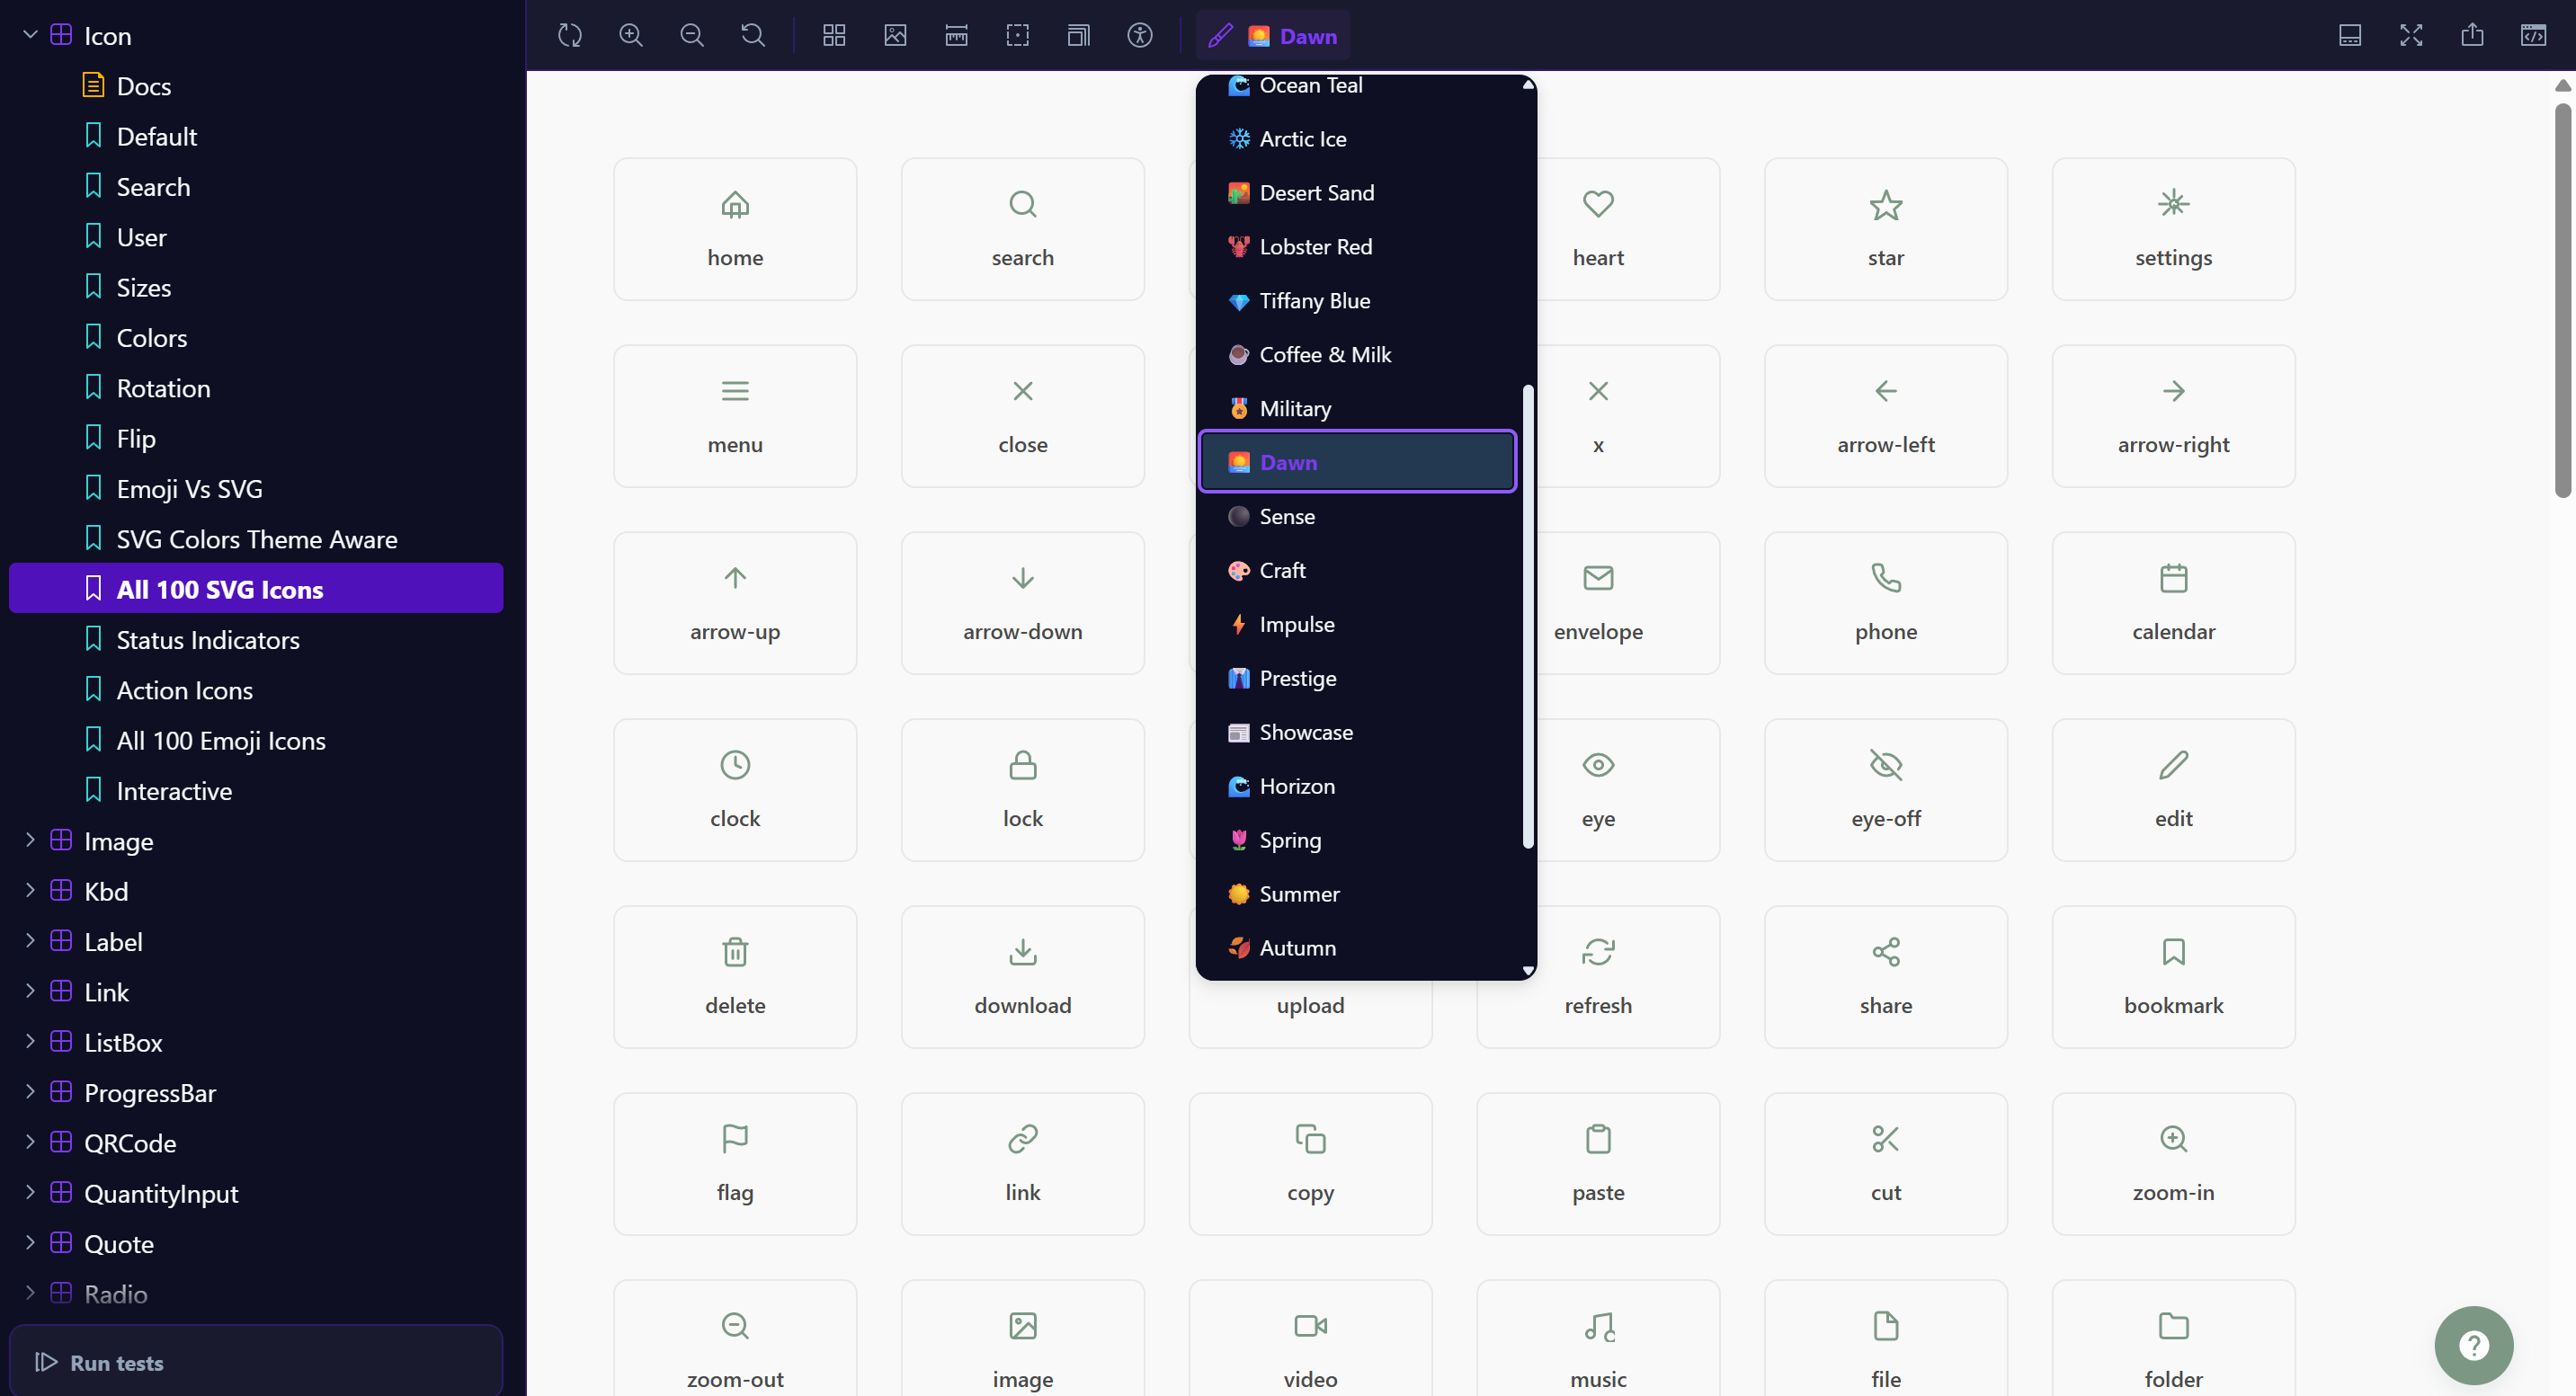The height and width of the screenshot is (1396, 2576).
Task: Toggle the background image option
Action: (x=895, y=35)
